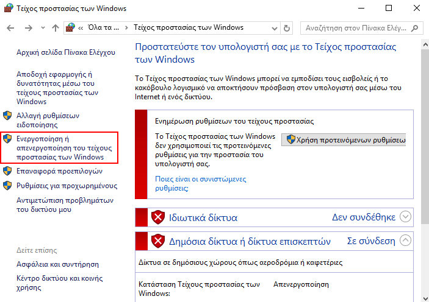The image size is (429, 302).
Task: Open 'Ρυθμίσεις για προχωρημένους' link
Action: 67,186
